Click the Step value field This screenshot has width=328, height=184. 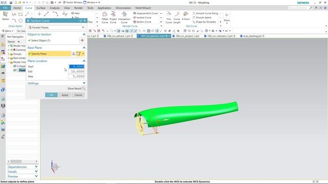(x=77, y=76)
